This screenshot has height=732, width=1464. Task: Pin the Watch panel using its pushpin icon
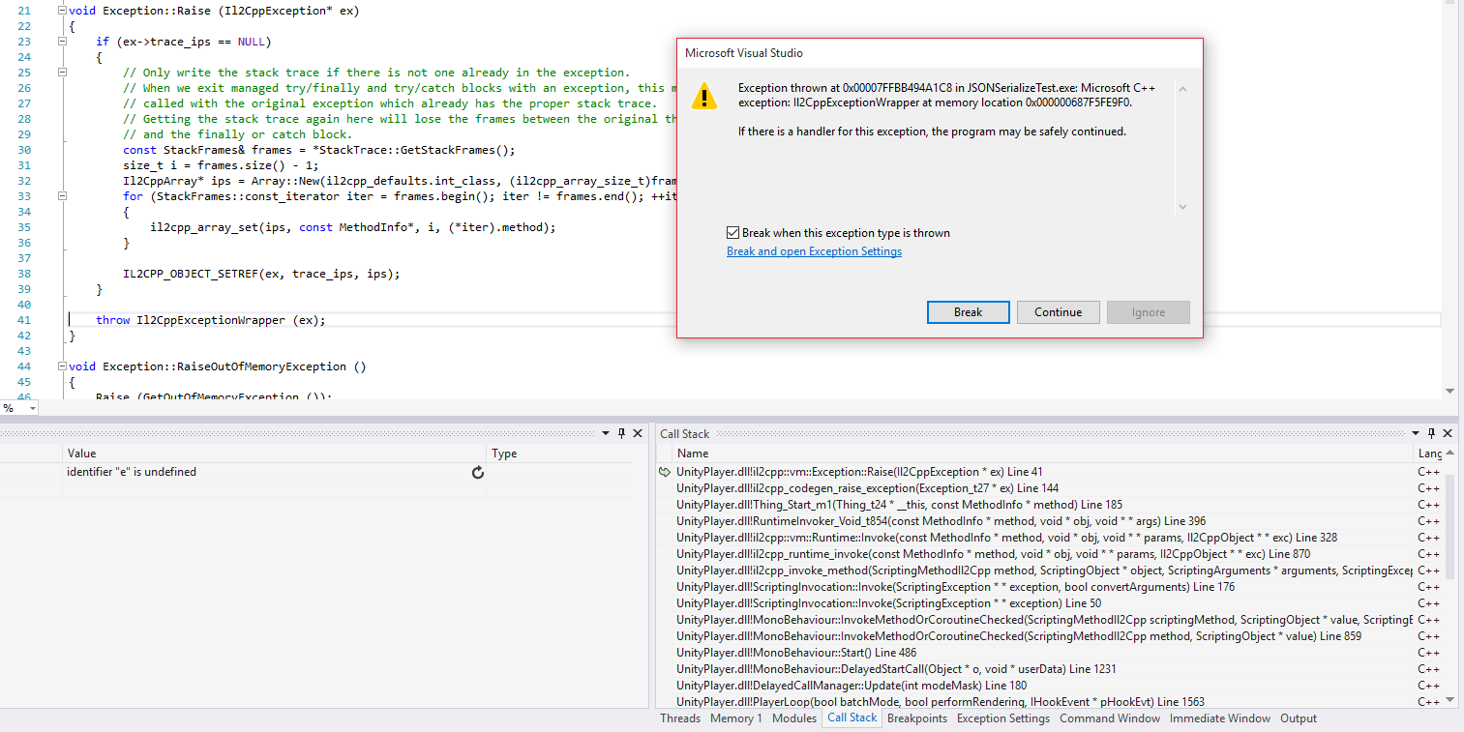(x=622, y=434)
